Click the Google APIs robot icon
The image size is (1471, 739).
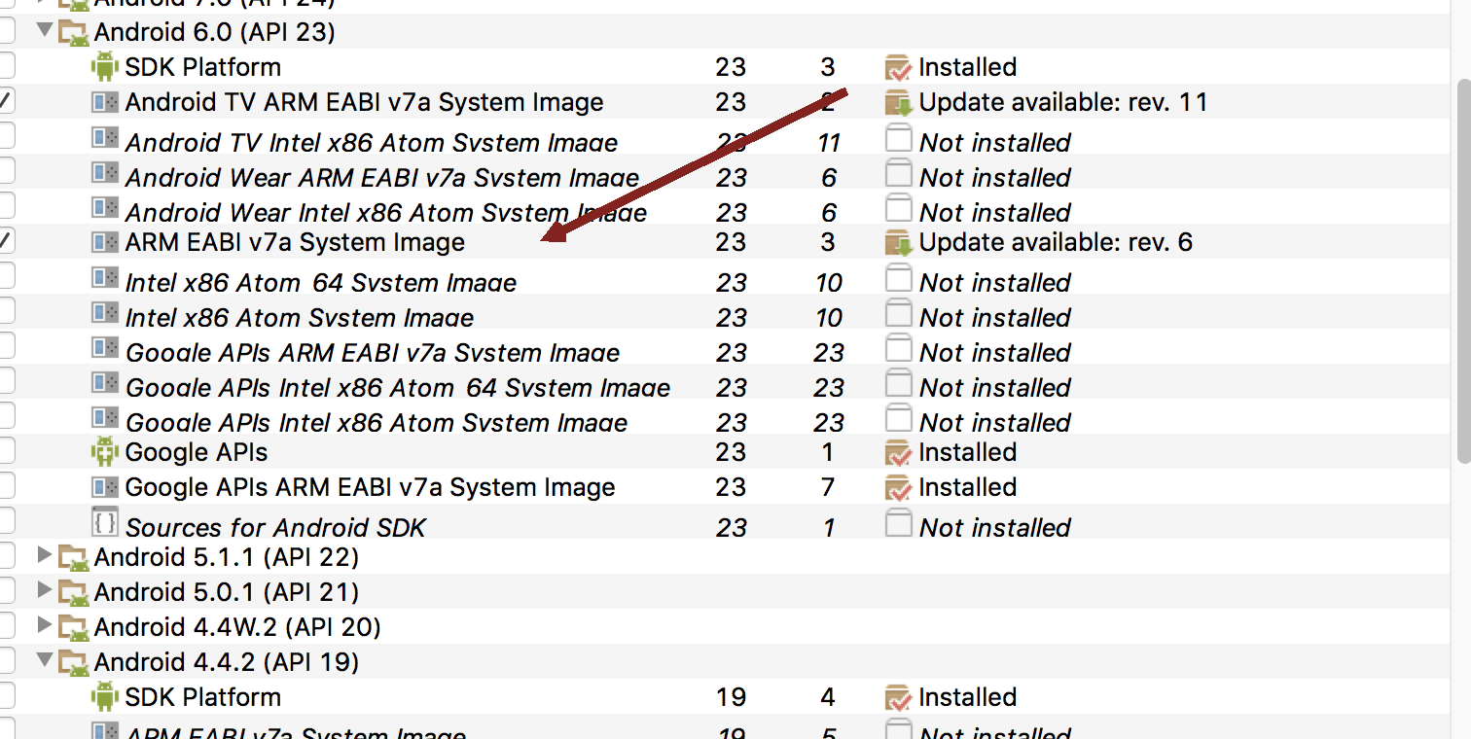click(x=104, y=452)
